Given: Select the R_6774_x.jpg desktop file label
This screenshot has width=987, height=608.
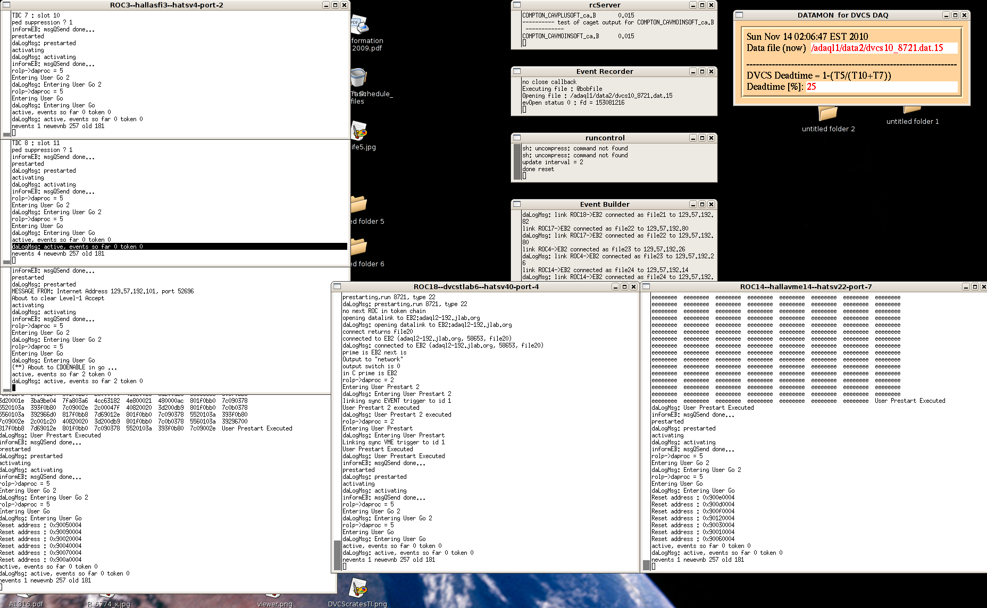Looking at the screenshot, I should click(108, 604).
